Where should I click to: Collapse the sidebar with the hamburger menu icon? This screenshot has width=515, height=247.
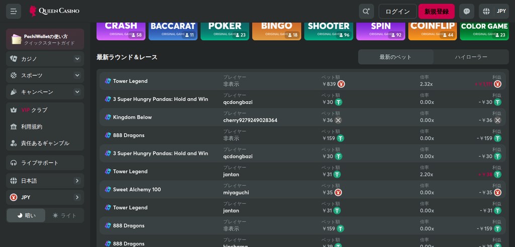pos(14,12)
